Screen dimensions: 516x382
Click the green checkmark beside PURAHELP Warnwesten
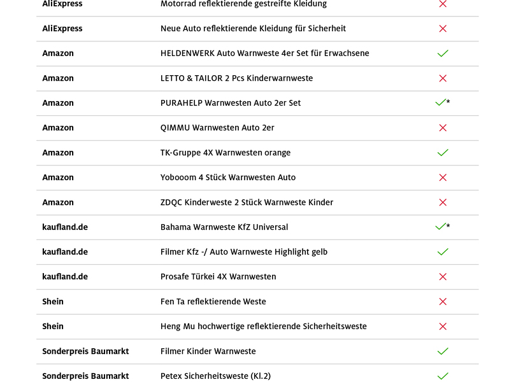[440, 103]
